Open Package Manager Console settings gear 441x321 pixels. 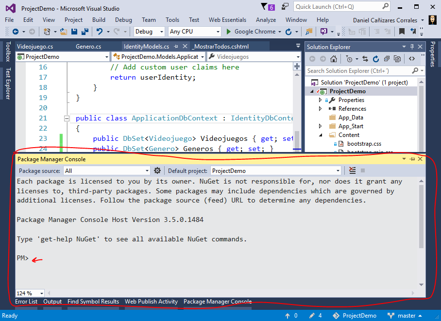157,170
